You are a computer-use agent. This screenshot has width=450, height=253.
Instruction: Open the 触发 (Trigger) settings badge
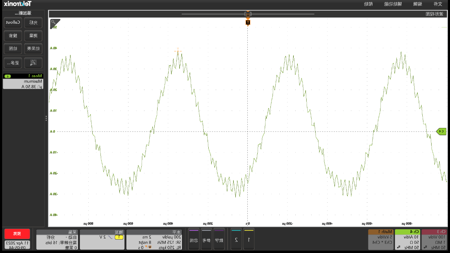pos(102,239)
